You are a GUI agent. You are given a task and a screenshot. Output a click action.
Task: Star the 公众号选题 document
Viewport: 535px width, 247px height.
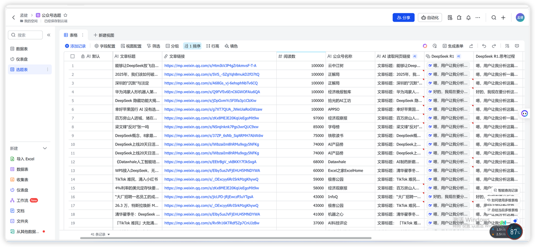(65, 15)
